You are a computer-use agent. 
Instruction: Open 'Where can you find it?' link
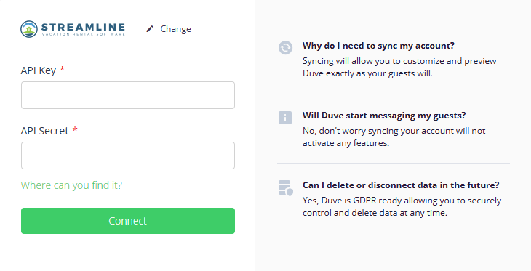pos(71,185)
